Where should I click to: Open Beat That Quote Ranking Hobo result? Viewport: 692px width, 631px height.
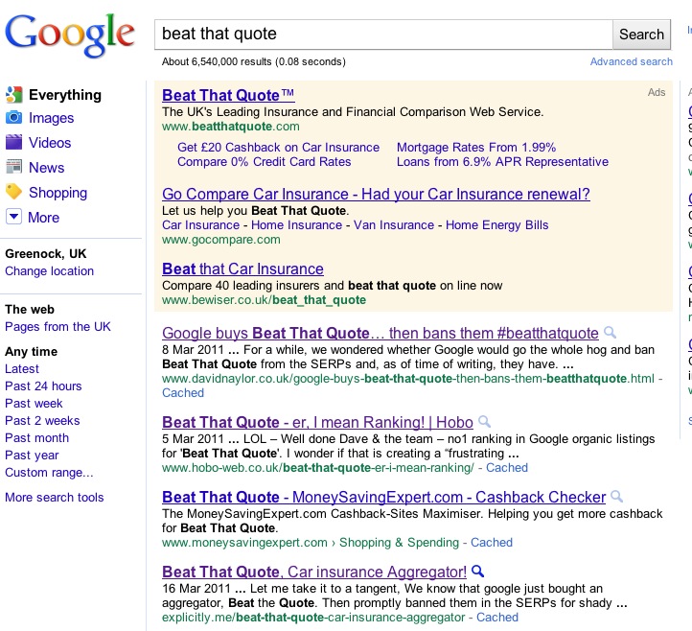tap(317, 422)
